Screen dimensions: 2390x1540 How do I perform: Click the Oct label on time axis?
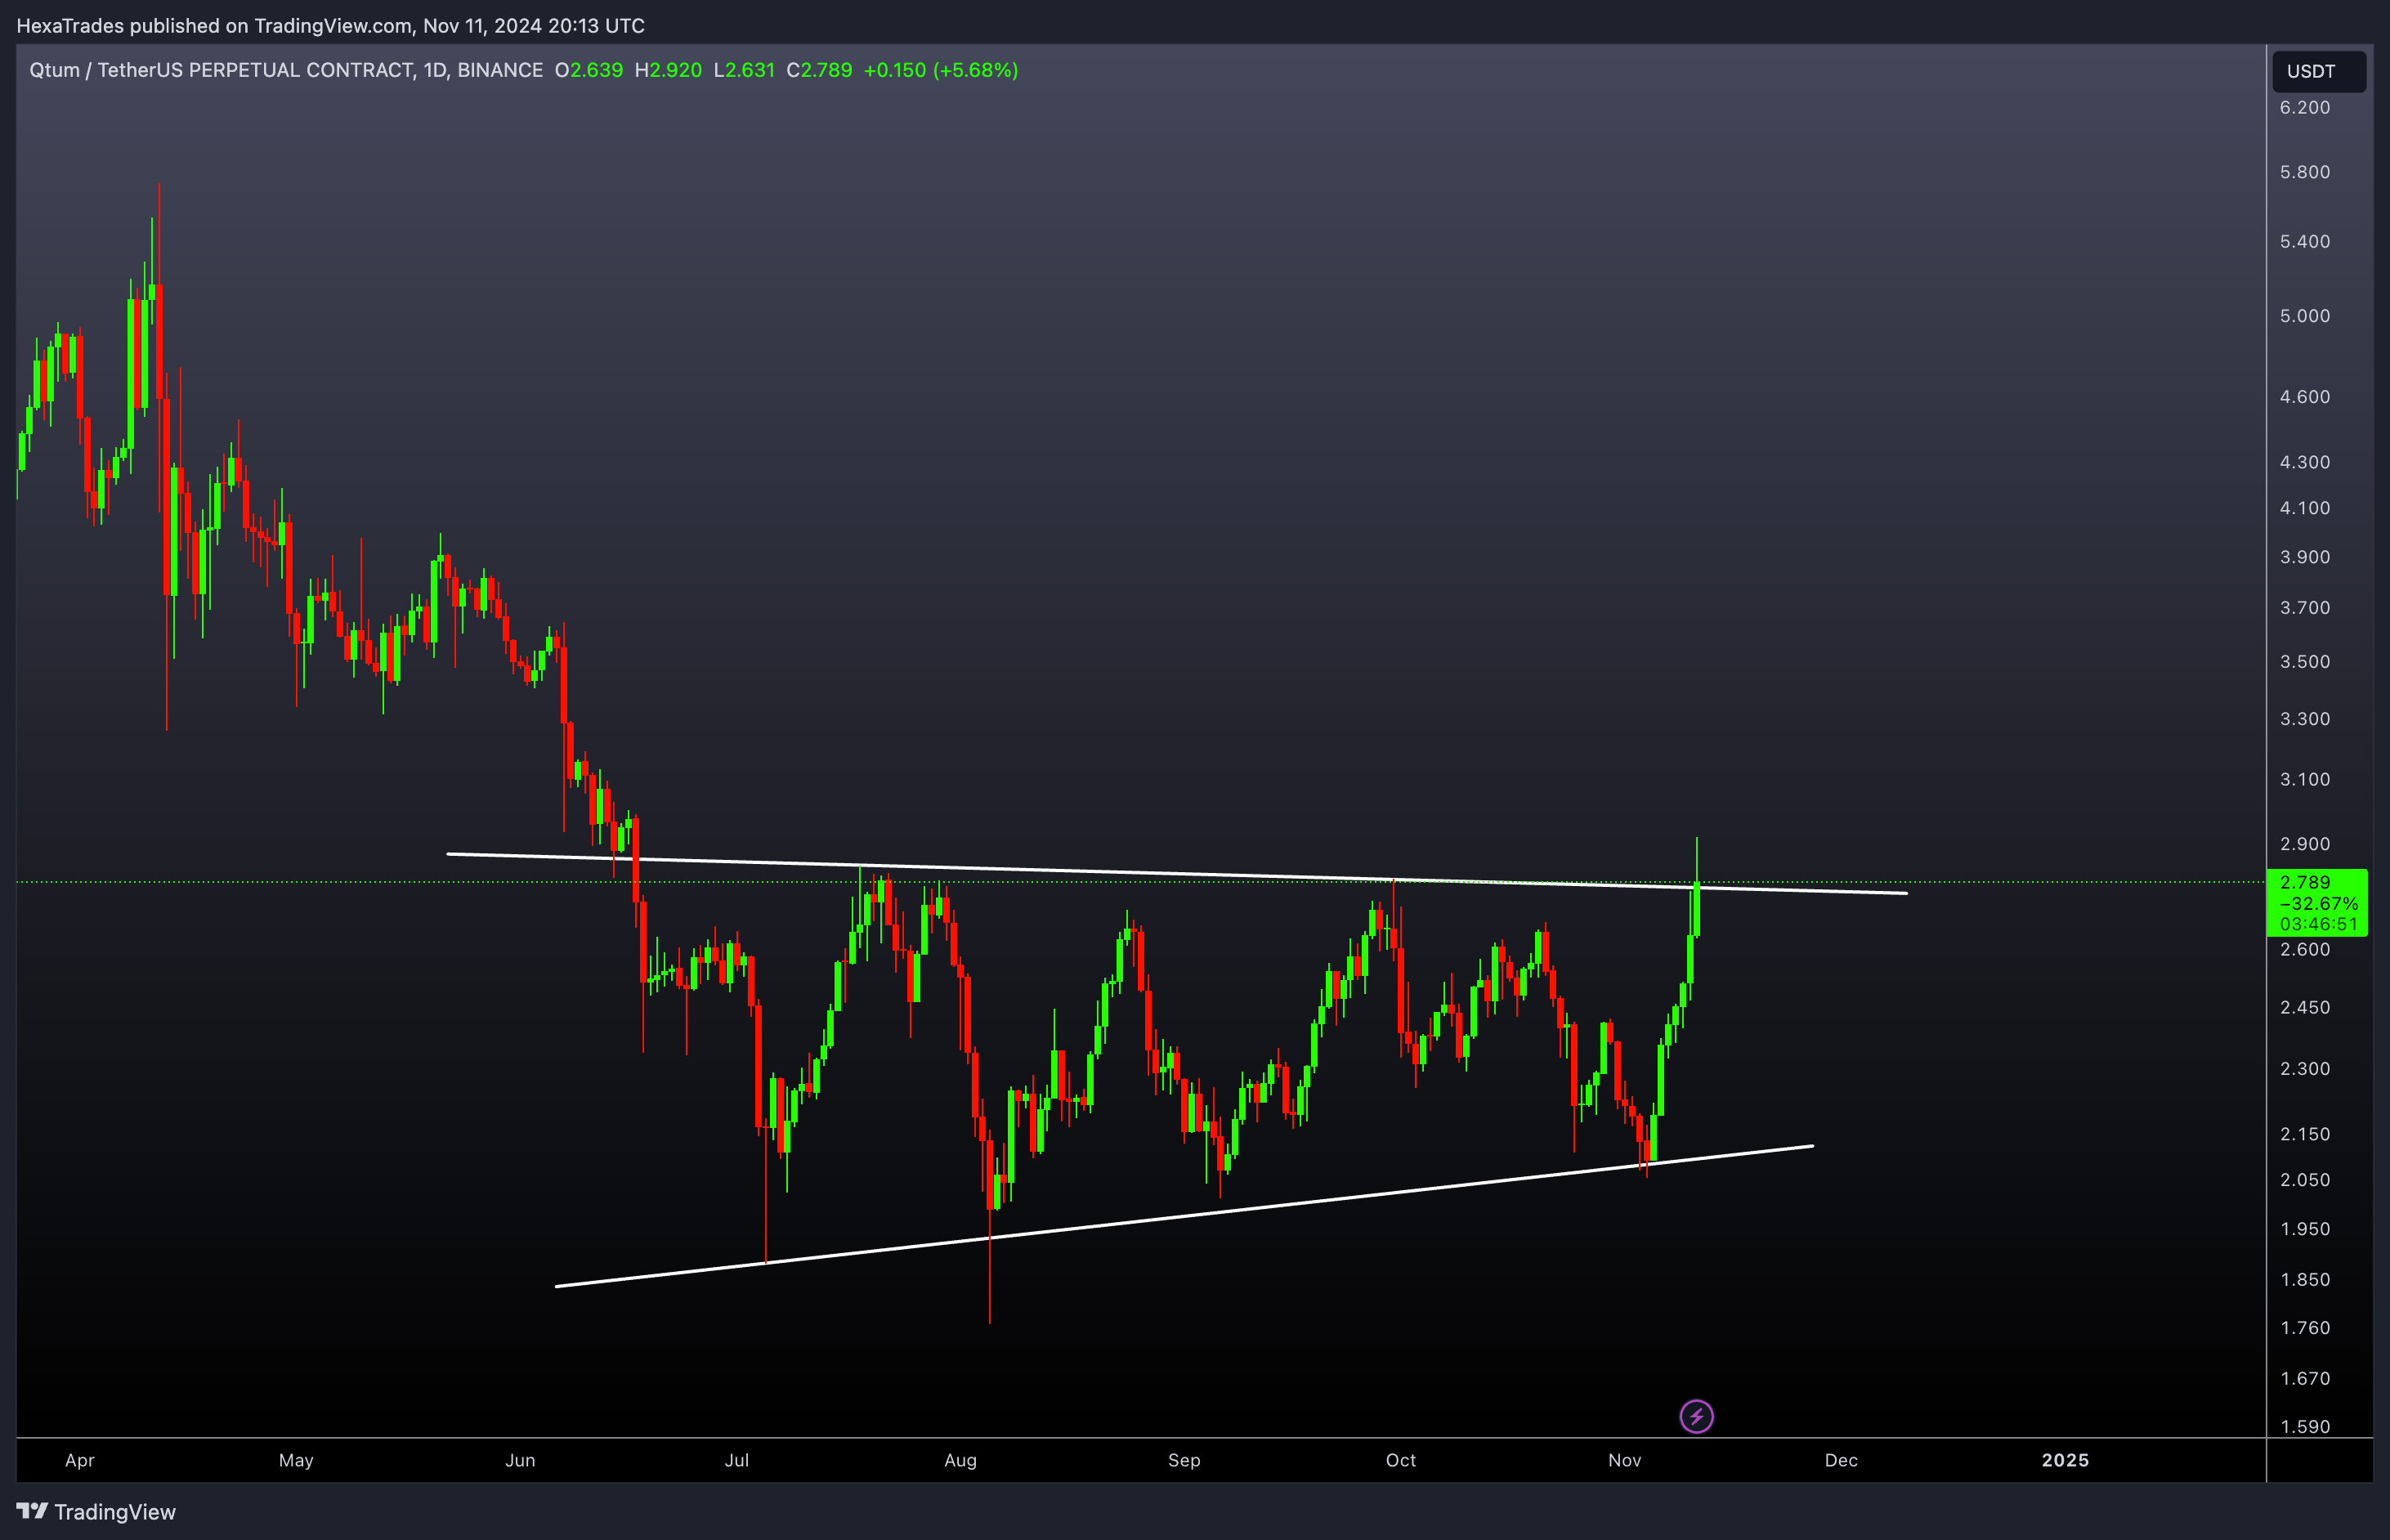(x=1401, y=1460)
